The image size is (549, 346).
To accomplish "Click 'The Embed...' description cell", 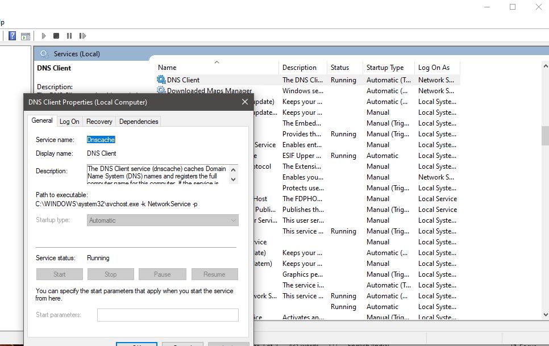I will [301, 123].
